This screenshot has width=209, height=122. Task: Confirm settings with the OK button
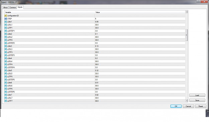click(x=176, y=106)
